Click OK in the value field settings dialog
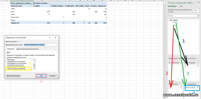This screenshot has height=99, width=201. 41,76
